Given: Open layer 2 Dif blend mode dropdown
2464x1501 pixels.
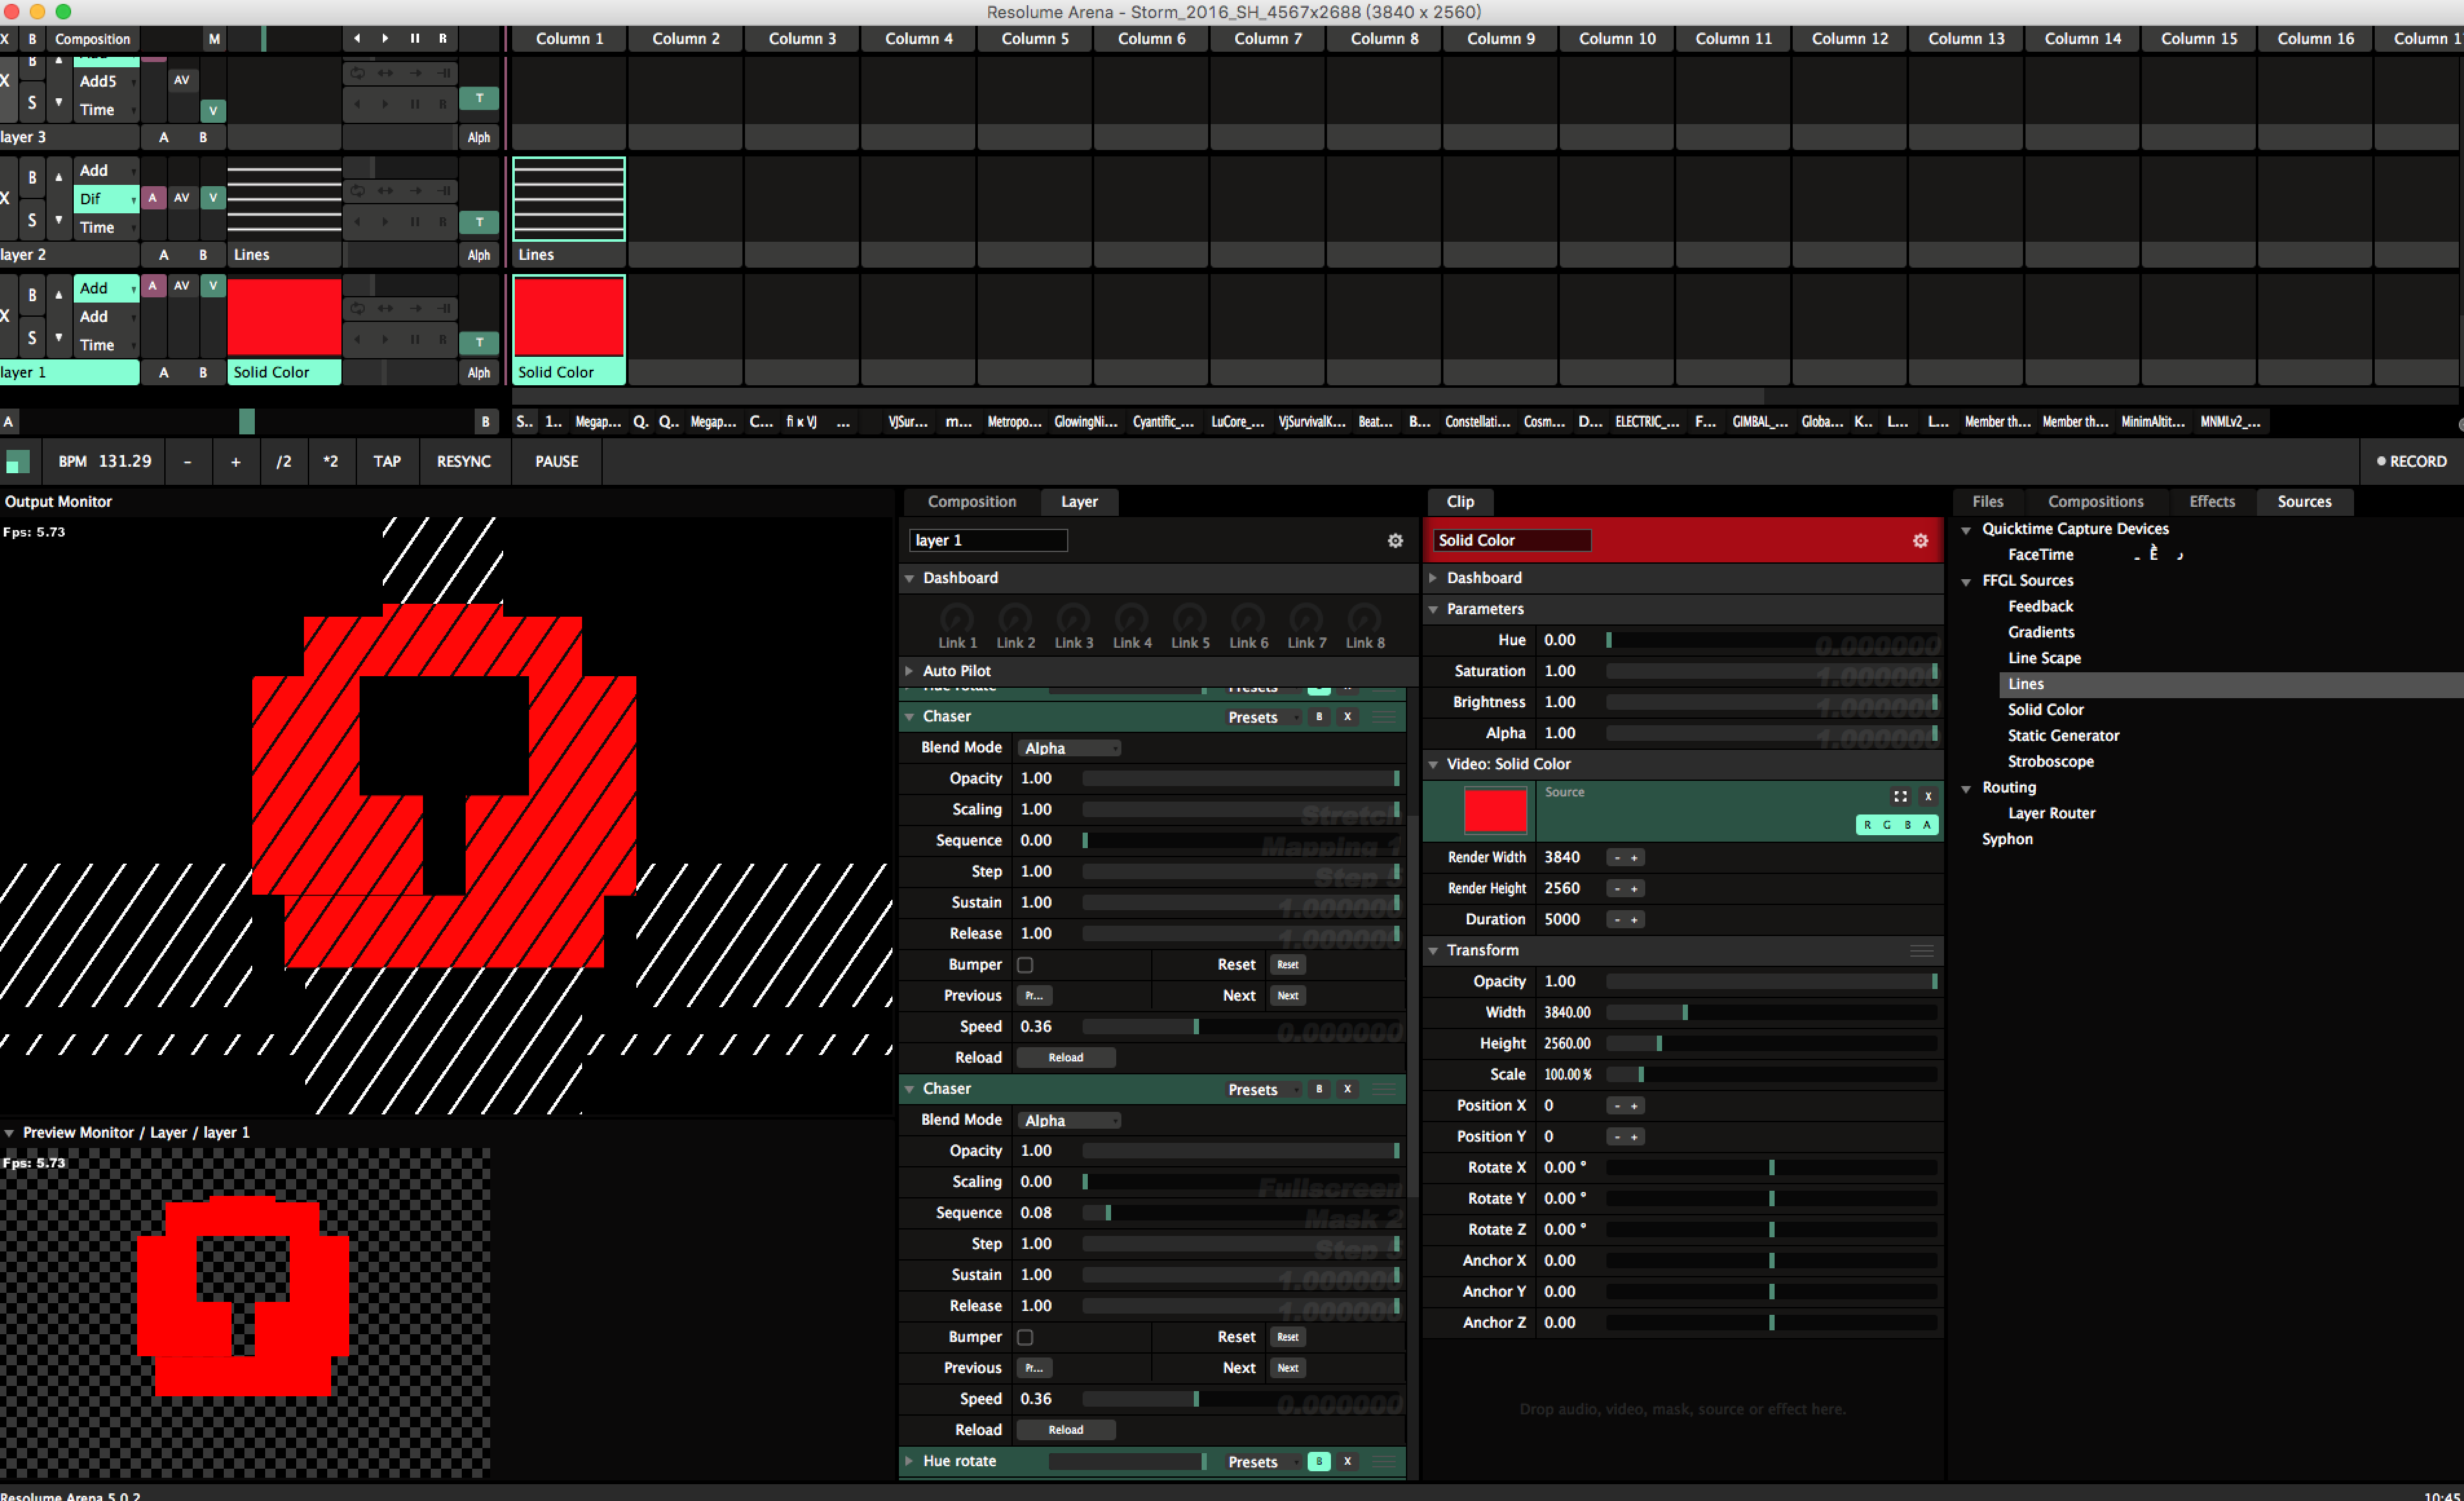Looking at the screenshot, I should (106, 199).
